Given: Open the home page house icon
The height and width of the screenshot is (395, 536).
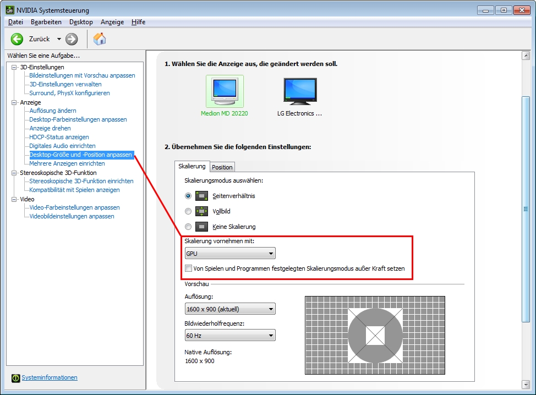Looking at the screenshot, I should click(100, 39).
